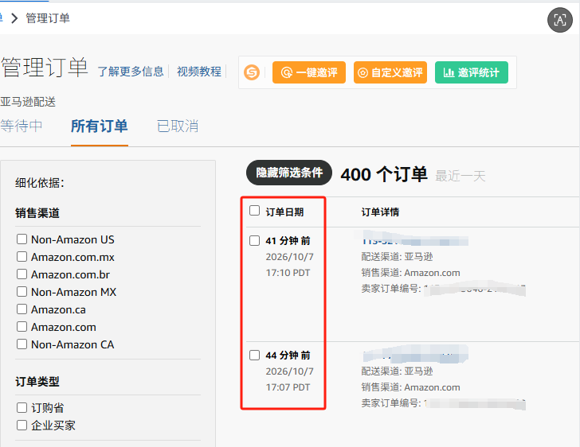Toggle the Amazon.ca checkbox
The image size is (580, 447).
pos(22,309)
